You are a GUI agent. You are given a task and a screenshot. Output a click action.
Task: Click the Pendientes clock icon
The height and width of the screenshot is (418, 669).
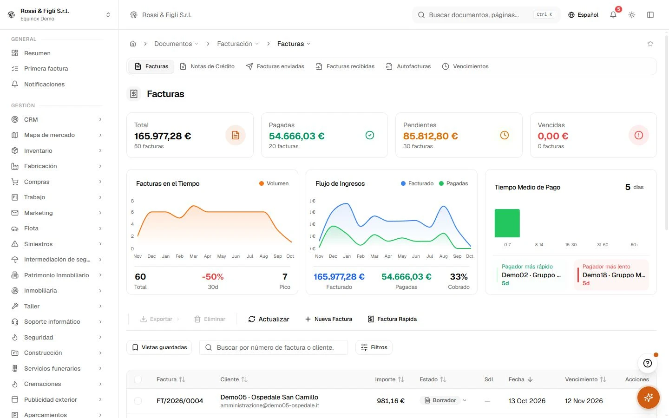click(505, 135)
